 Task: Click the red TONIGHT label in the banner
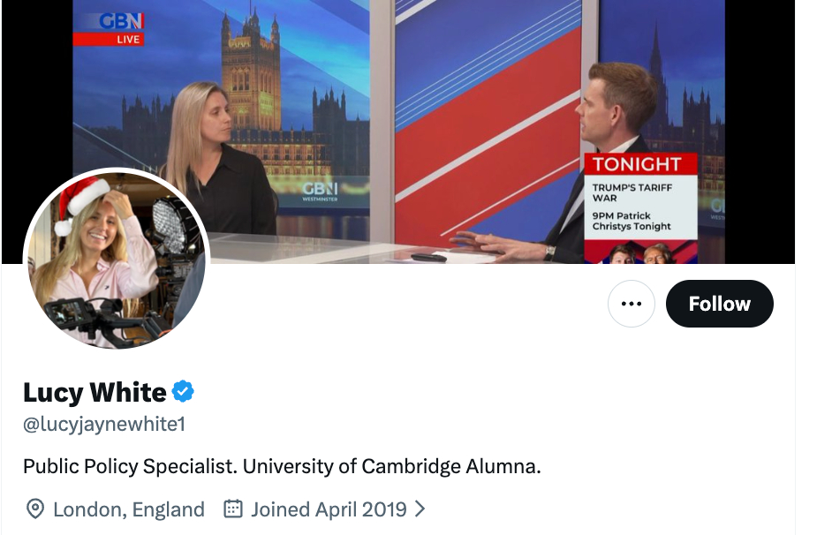click(637, 164)
